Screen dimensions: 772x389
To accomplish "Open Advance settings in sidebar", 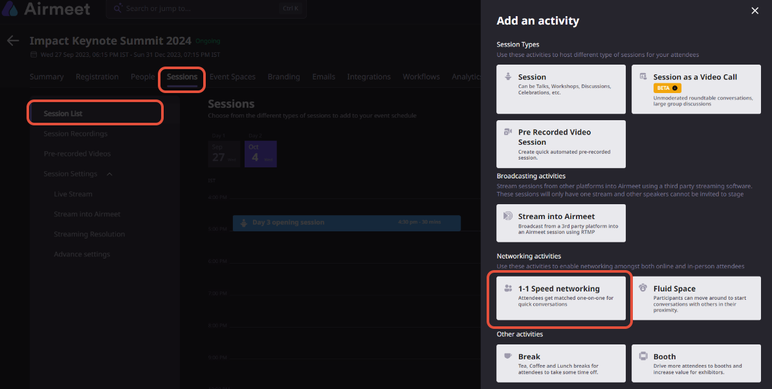I will (82, 254).
